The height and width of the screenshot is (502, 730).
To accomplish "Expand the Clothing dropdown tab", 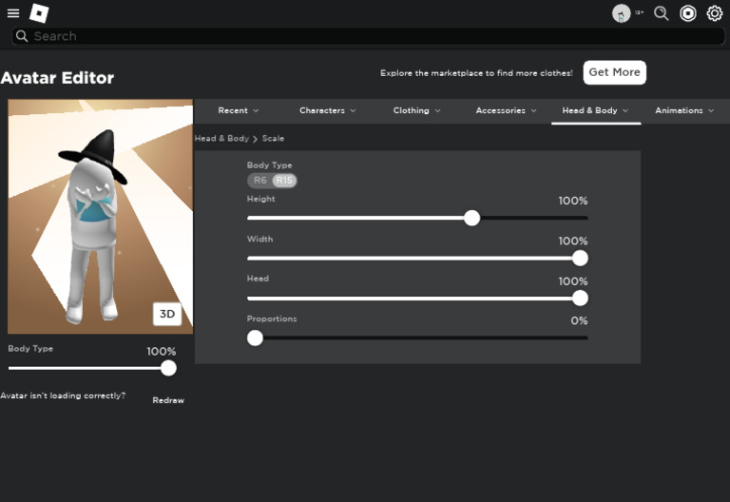I will [x=416, y=110].
